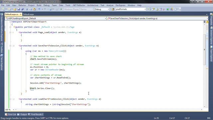Collapse the SaveChartToSession_Click method outline
Screen dimensions: 213x120
tap(10, 46)
